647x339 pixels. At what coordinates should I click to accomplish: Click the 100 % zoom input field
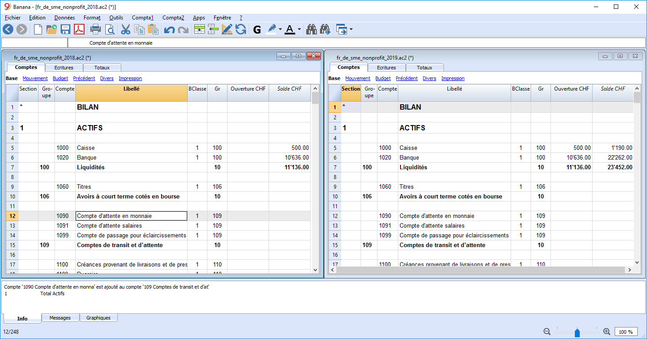(x=626, y=332)
